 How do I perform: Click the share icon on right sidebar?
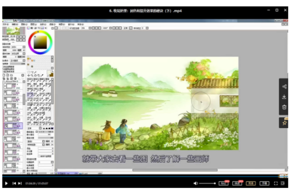pyautogui.click(x=284, y=86)
